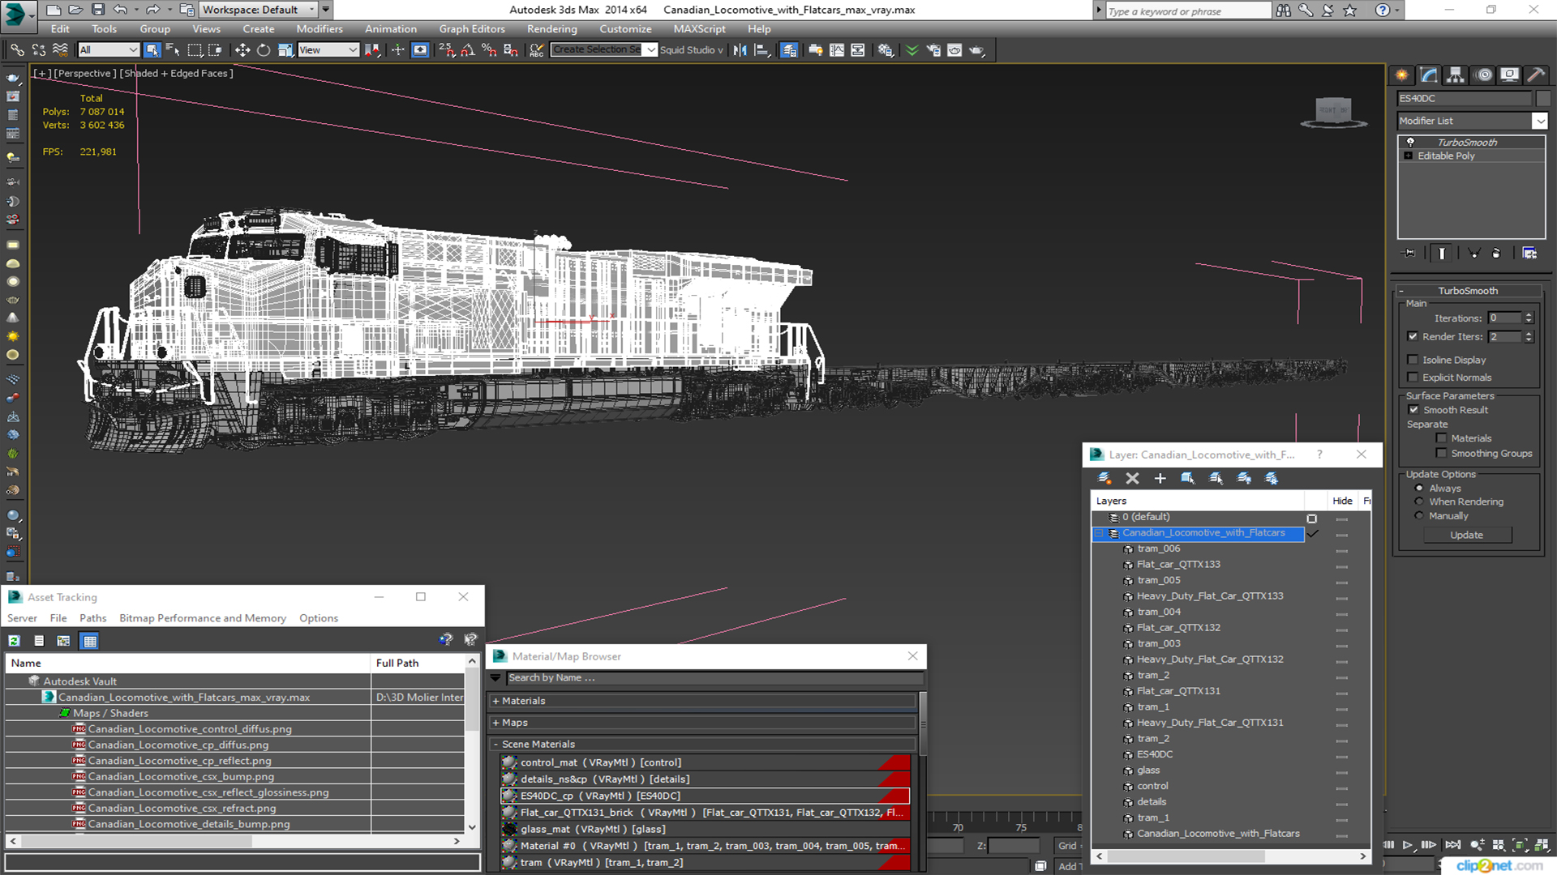Image resolution: width=1557 pixels, height=875 pixels.
Task: Click the Full Path column header
Action: click(417, 664)
